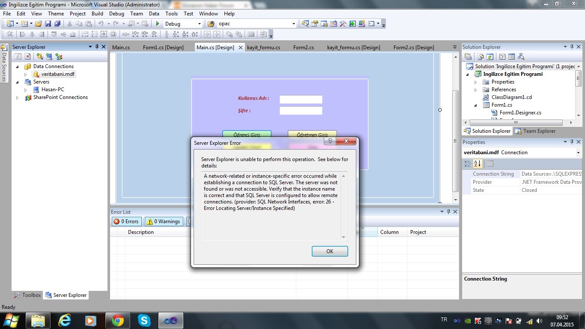Click Refresh icon in Server Explorer toolbar
Image resolution: width=585 pixels, height=329 pixels.
point(18,56)
